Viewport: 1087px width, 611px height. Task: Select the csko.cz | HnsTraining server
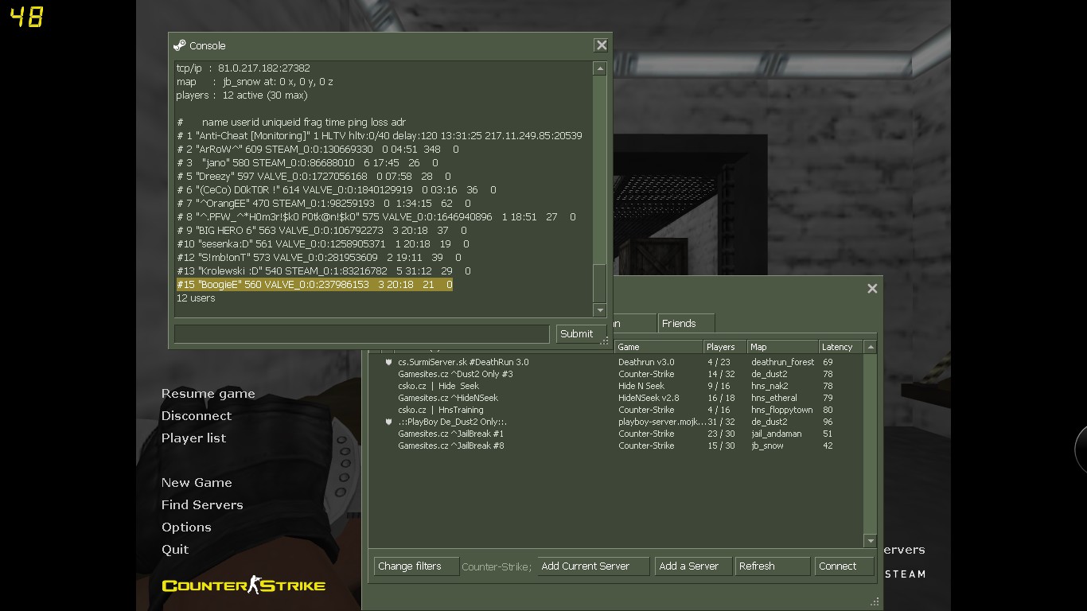tap(616, 410)
